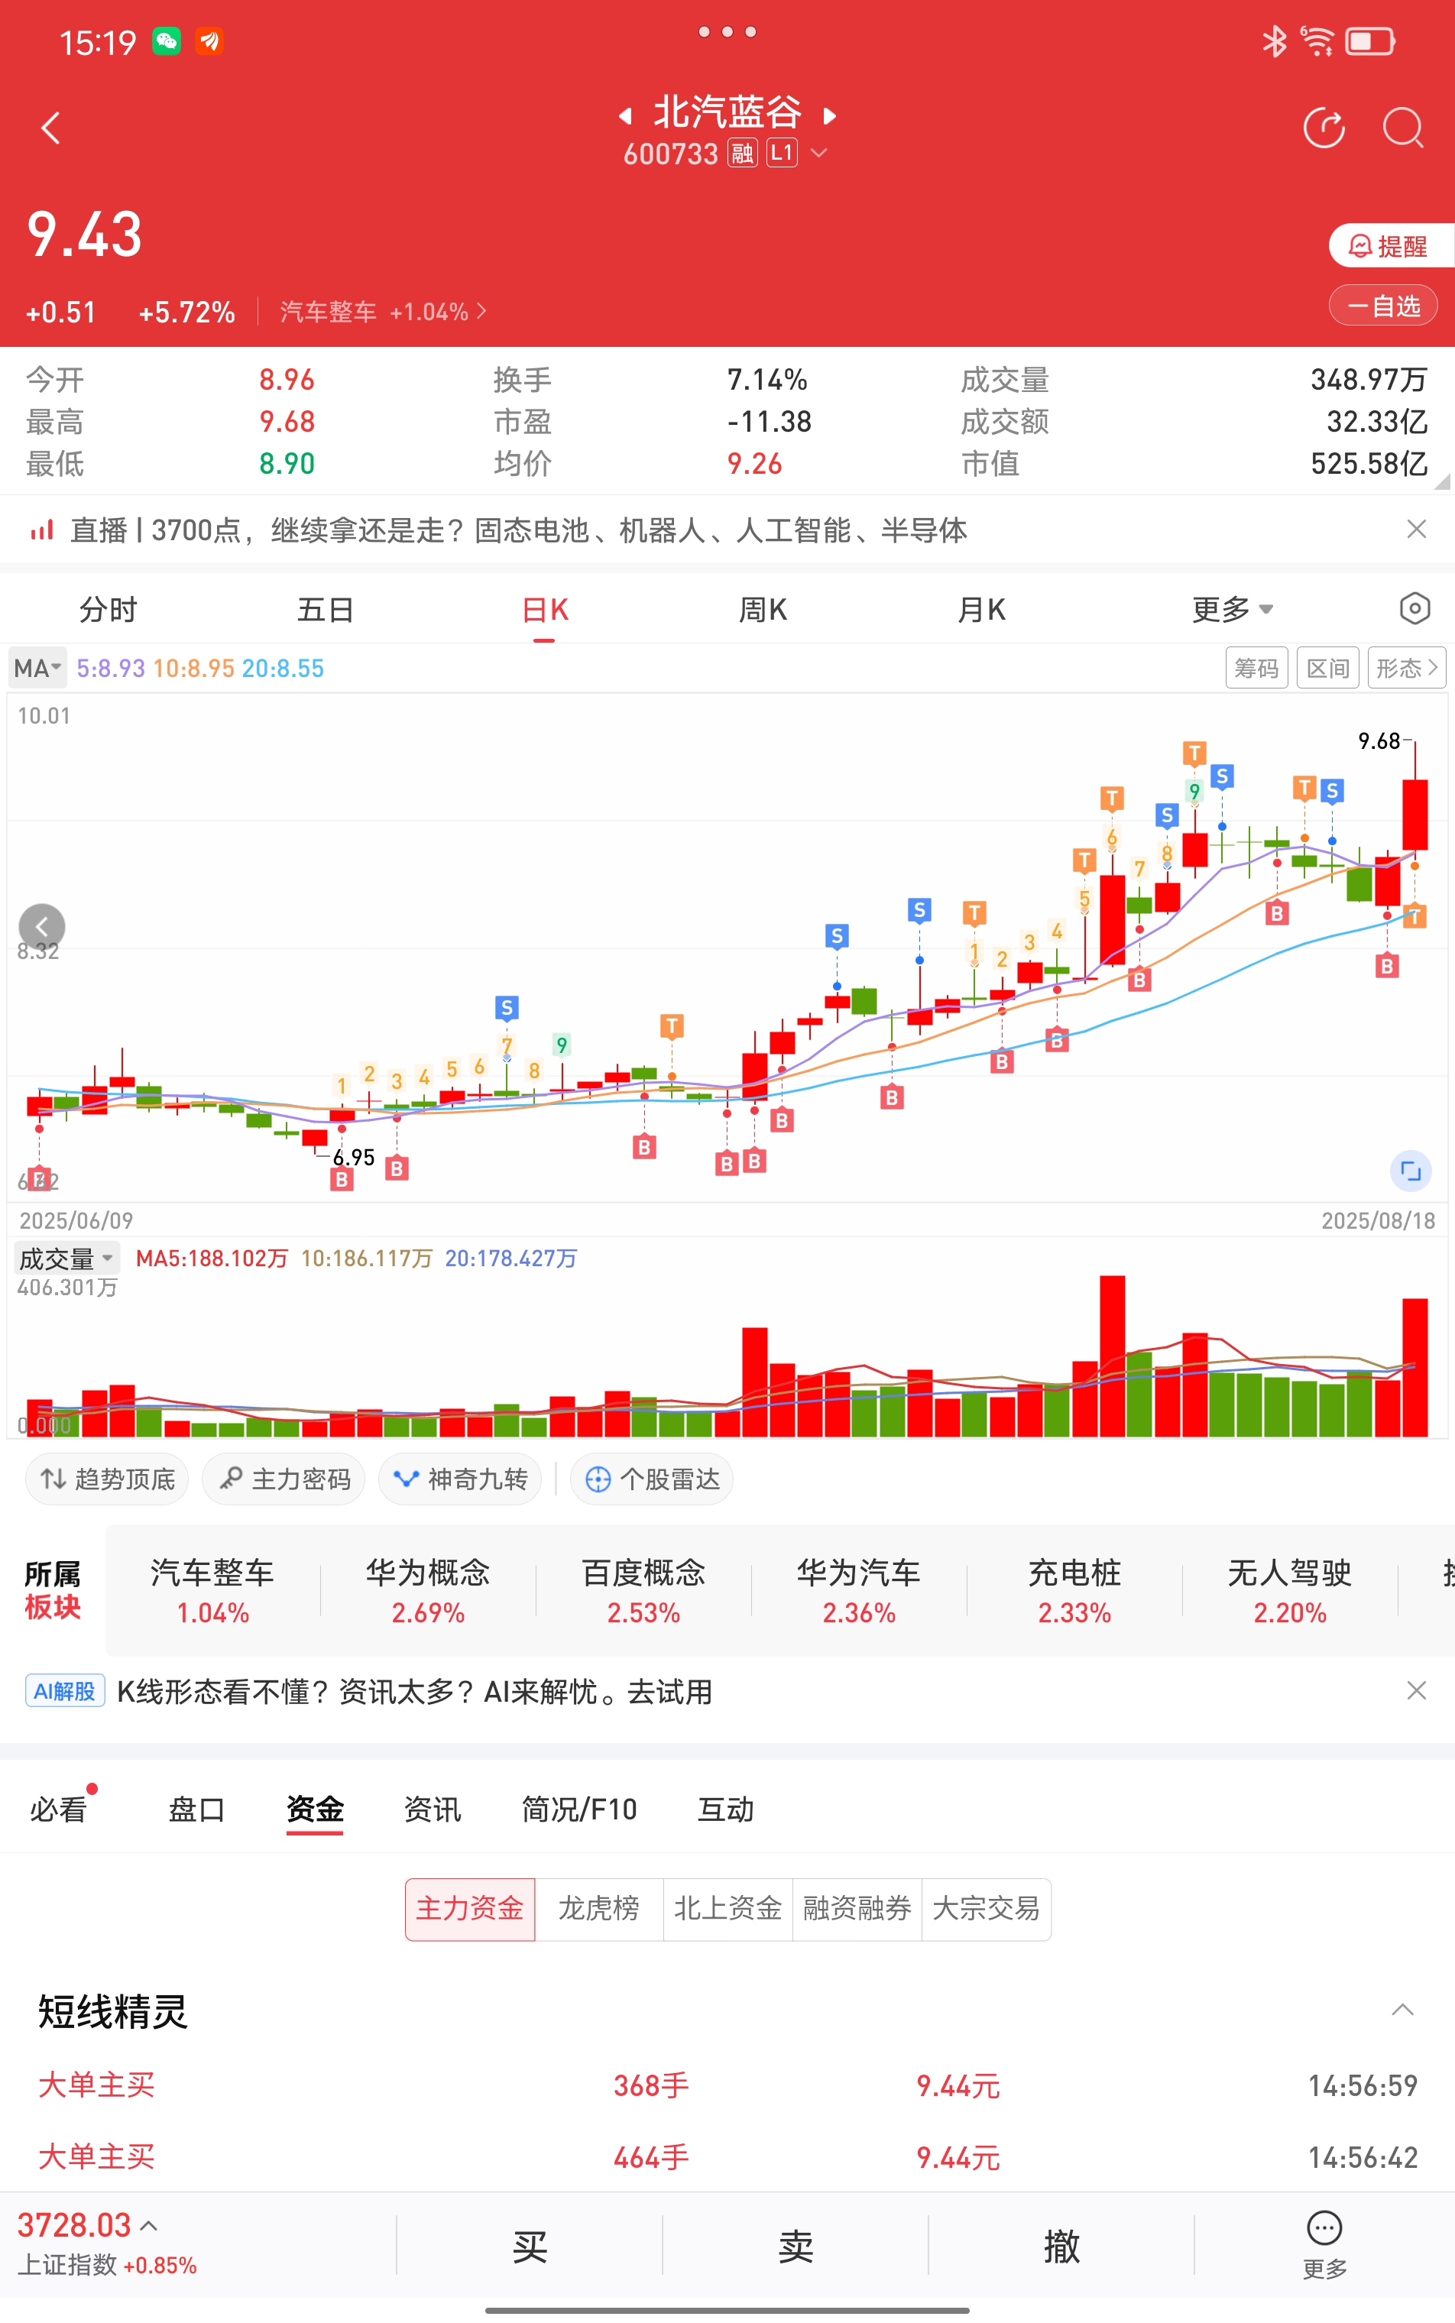Open 无人驾驶 sector card
This screenshot has height=2323, width=1455.
(1289, 1591)
